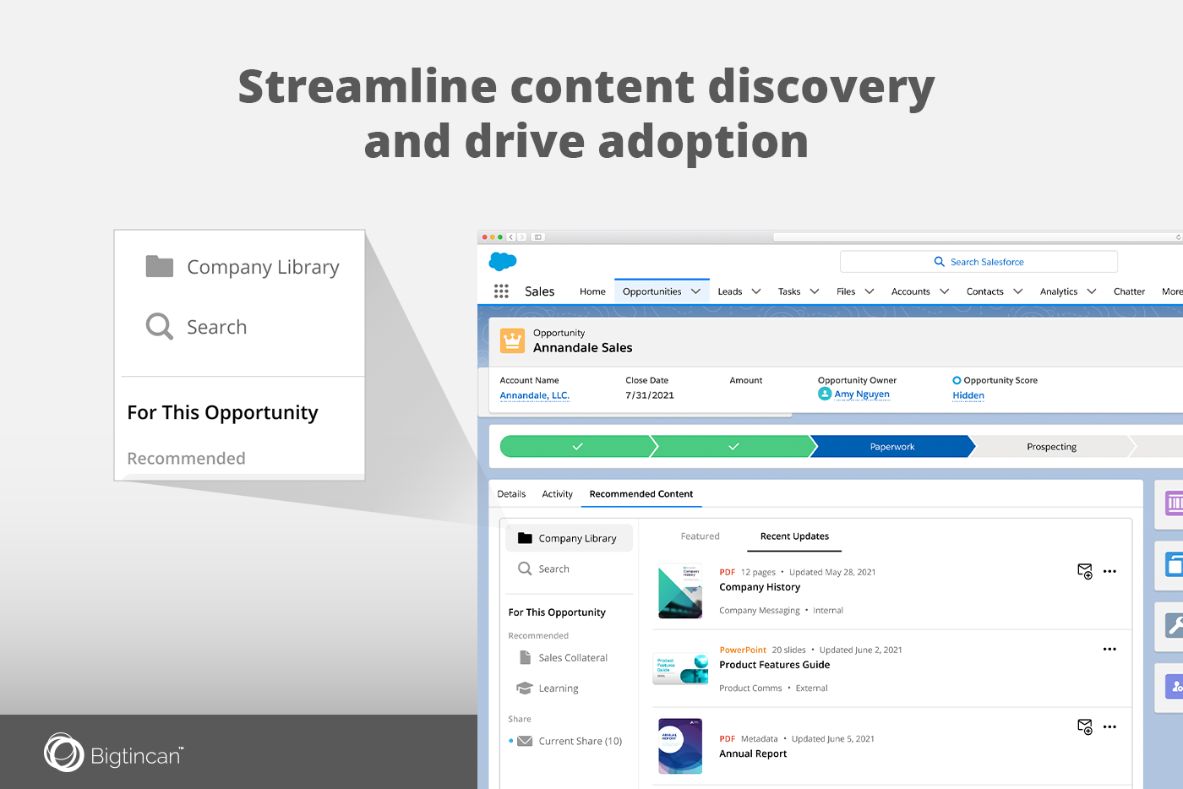Open Amy Nguyen's owner profile link
This screenshot has height=789, width=1183.
861,394
